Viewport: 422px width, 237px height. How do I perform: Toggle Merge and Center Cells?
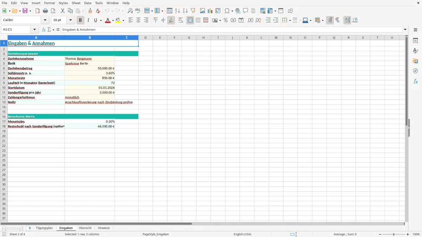[x=190, y=20]
